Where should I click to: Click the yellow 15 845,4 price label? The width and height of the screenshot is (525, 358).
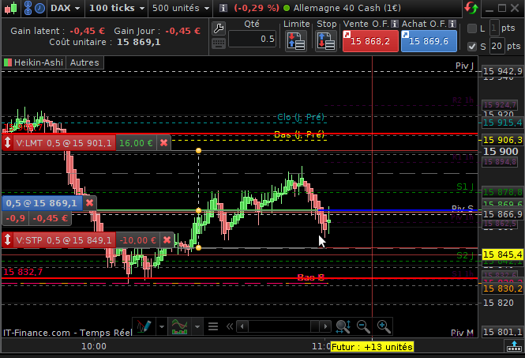tap(503, 254)
